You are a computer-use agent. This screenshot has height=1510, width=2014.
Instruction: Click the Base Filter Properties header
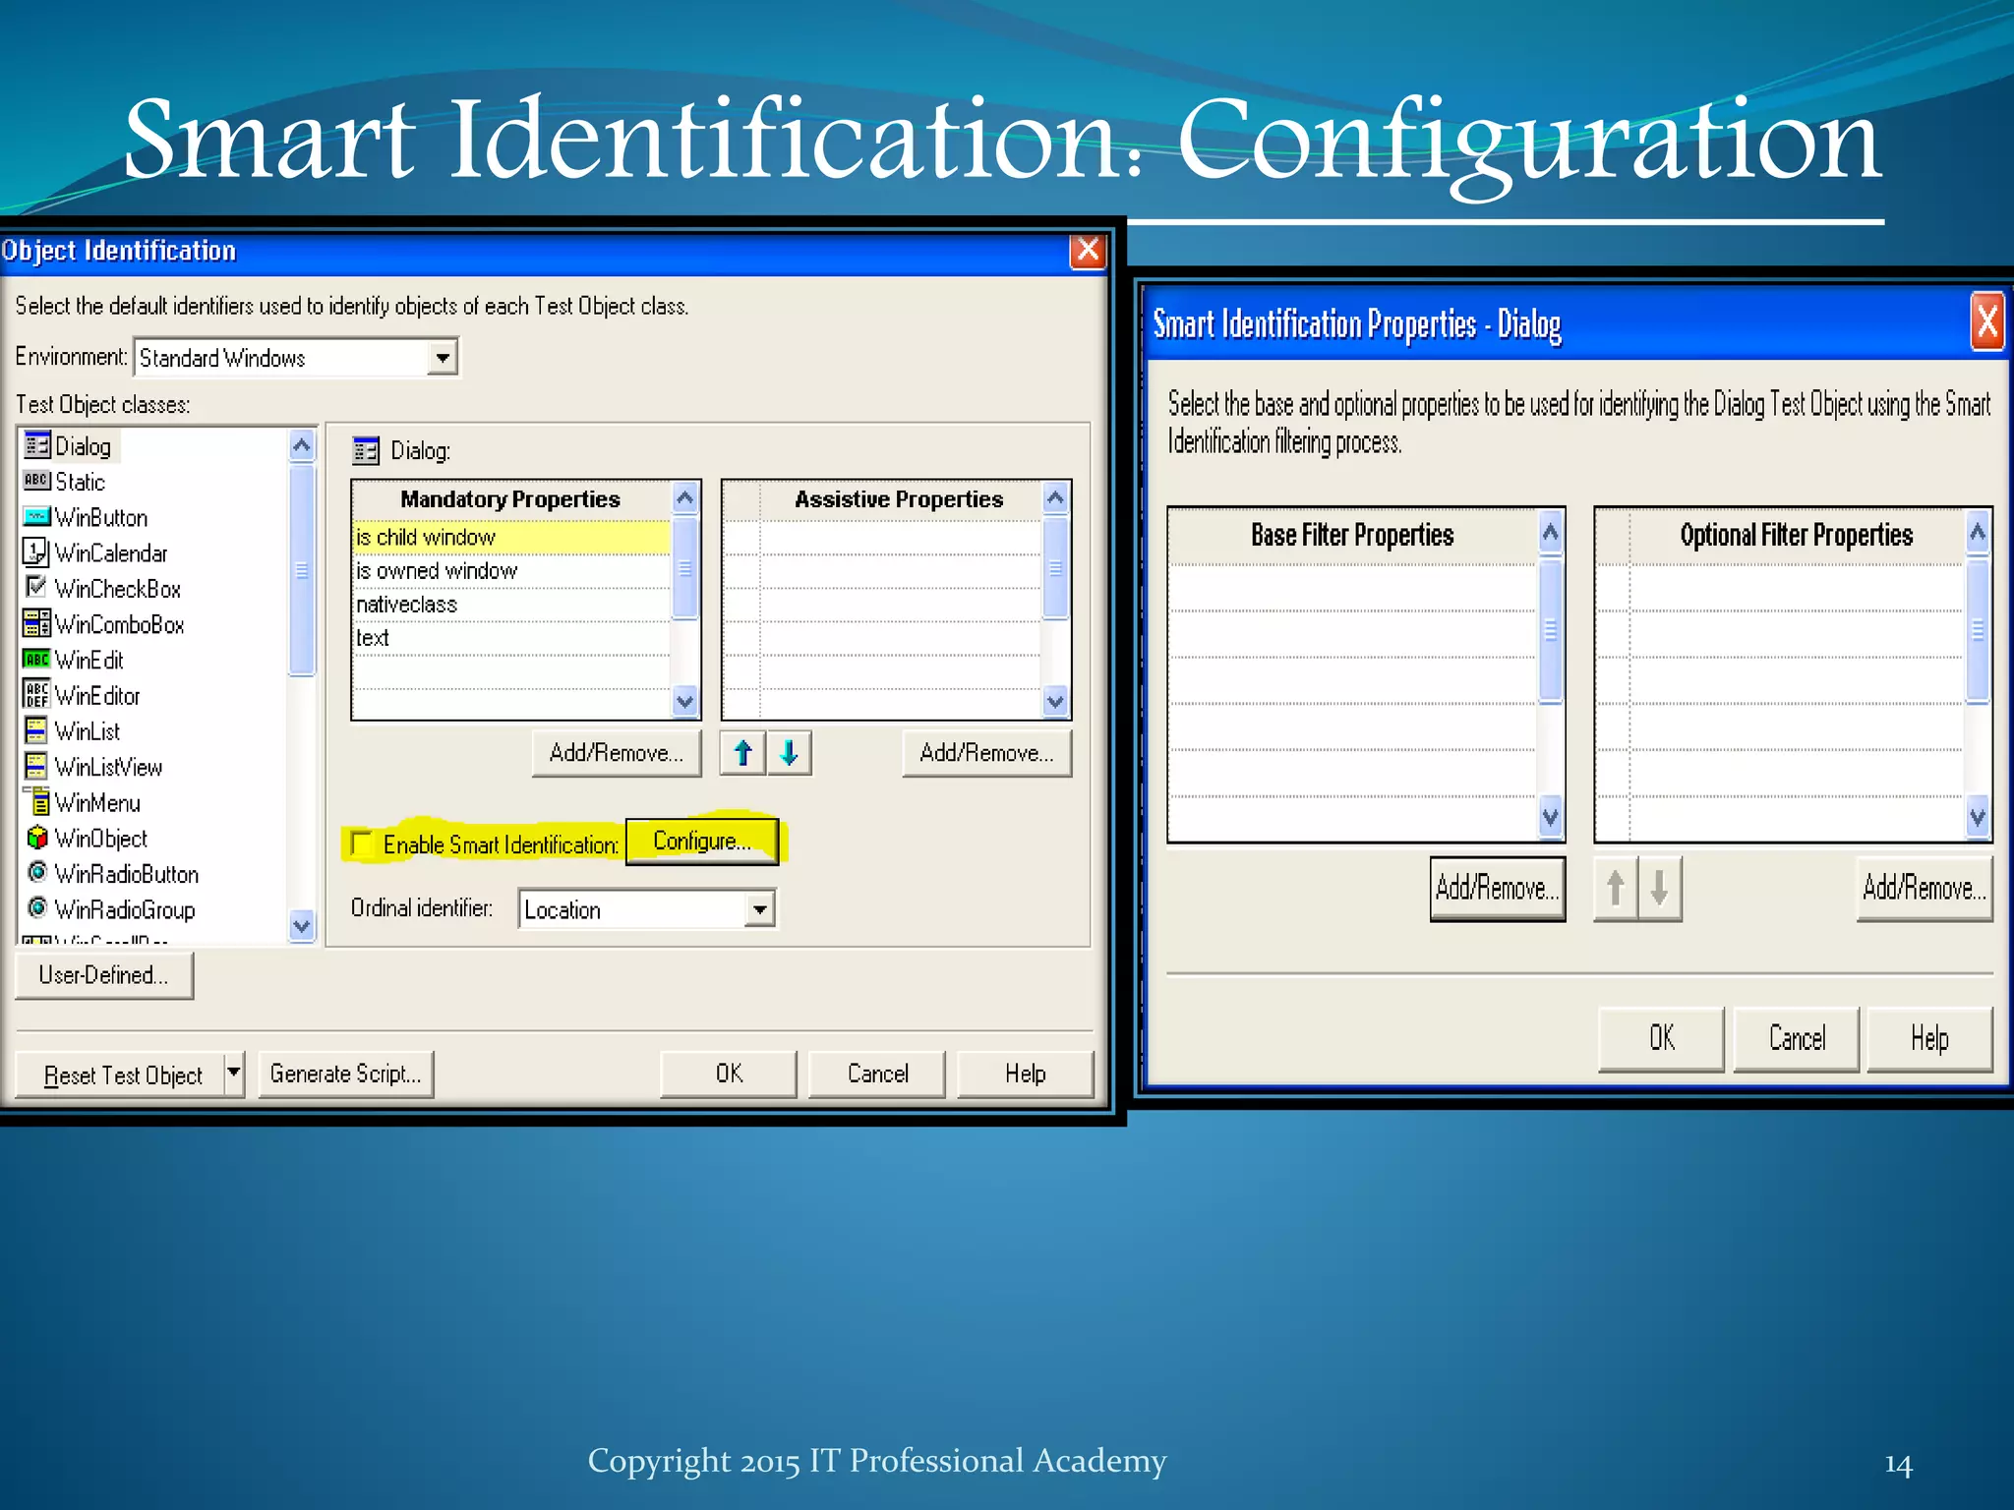click(1352, 536)
